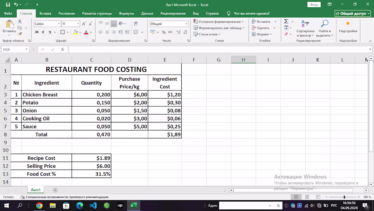
Task: Open Найти и выделить menu
Action: click(324, 29)
